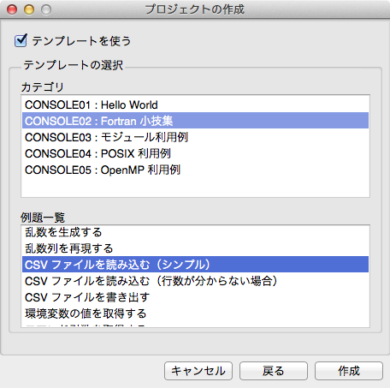Screen dimensions: 390x388
Task: Select CSV ファイルを読み込む（シンプル）example
Action: (195, 265)
